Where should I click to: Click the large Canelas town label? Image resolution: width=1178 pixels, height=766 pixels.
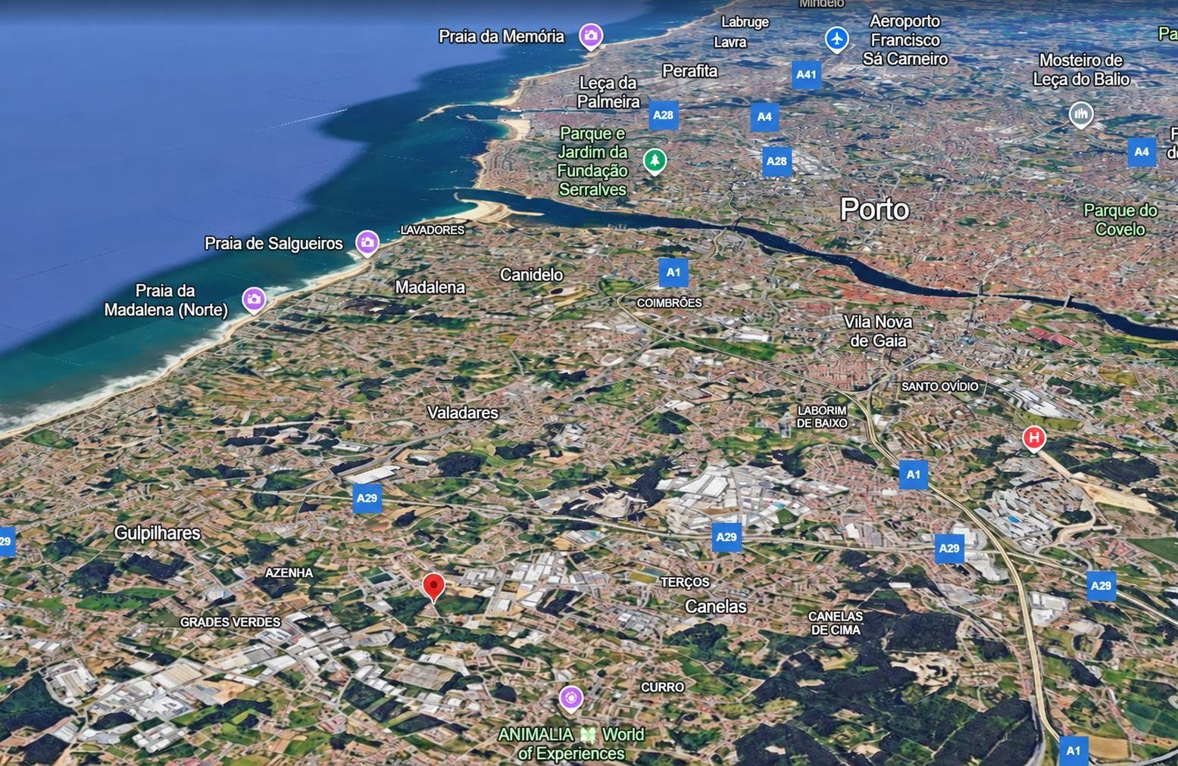715,606
